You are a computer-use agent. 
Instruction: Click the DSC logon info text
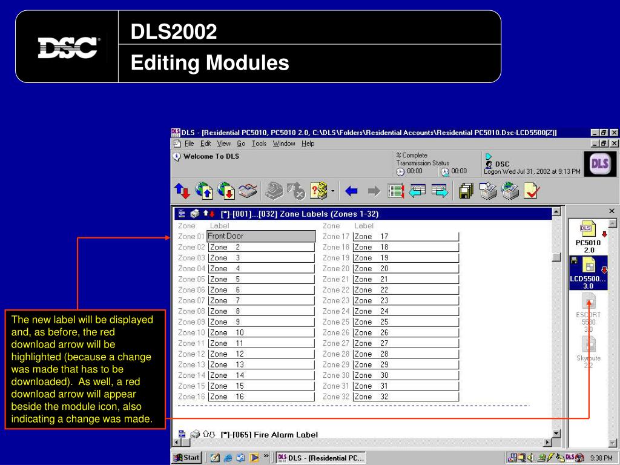tap(532, 168)
